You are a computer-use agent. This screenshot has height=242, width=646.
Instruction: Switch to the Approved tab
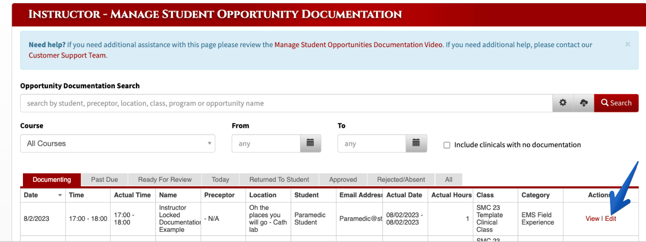(x=343, y=179)
